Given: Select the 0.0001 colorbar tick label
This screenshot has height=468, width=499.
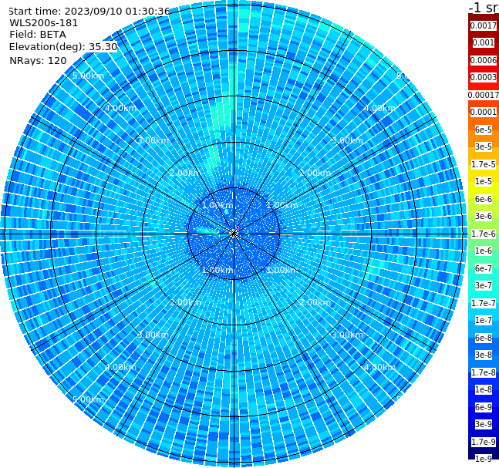Looking at the screenshot, I should click(484, 112).
